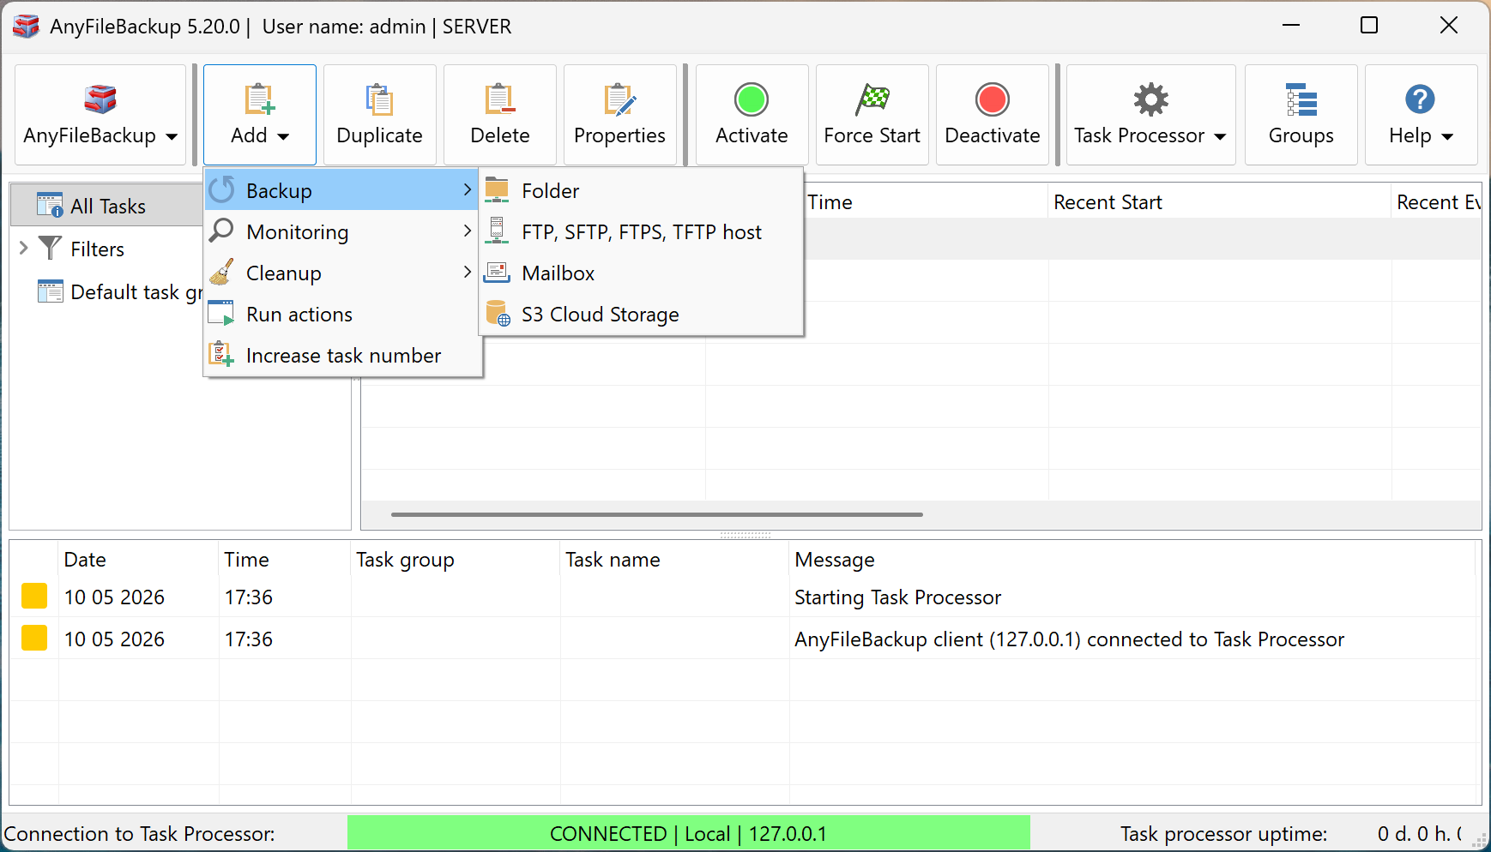Click the Run actions window icon
1491x852 pixels.
(x=221, y=313)
